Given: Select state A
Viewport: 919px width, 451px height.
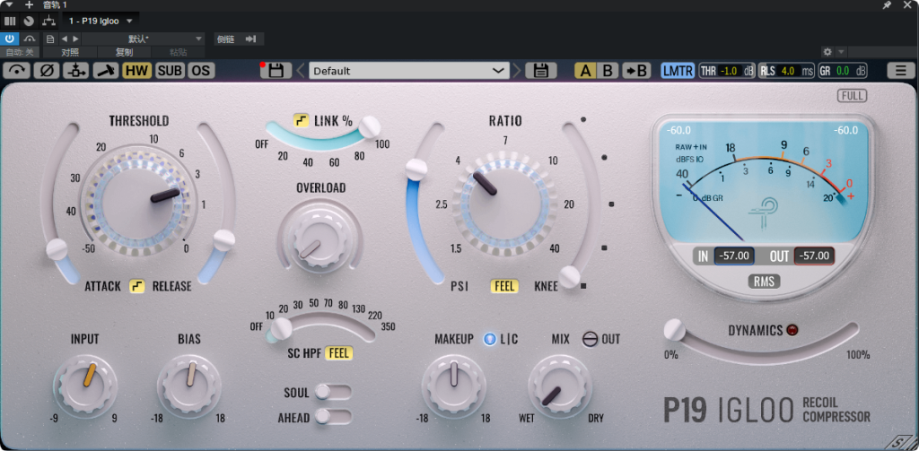Looking at the screenshot, I should pos(585,71).
